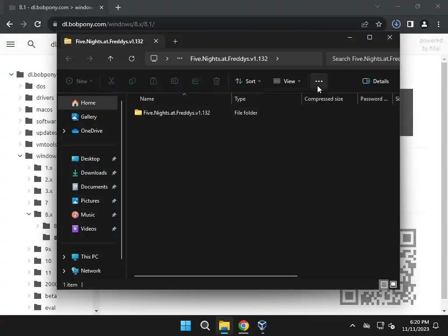Click Password column header
Screen dimensions: 448x336
(375, 99)
